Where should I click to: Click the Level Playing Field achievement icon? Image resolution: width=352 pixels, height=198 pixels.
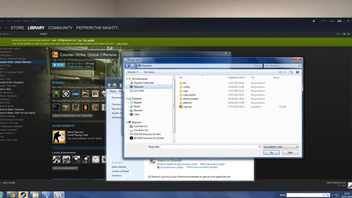[59, 137]
